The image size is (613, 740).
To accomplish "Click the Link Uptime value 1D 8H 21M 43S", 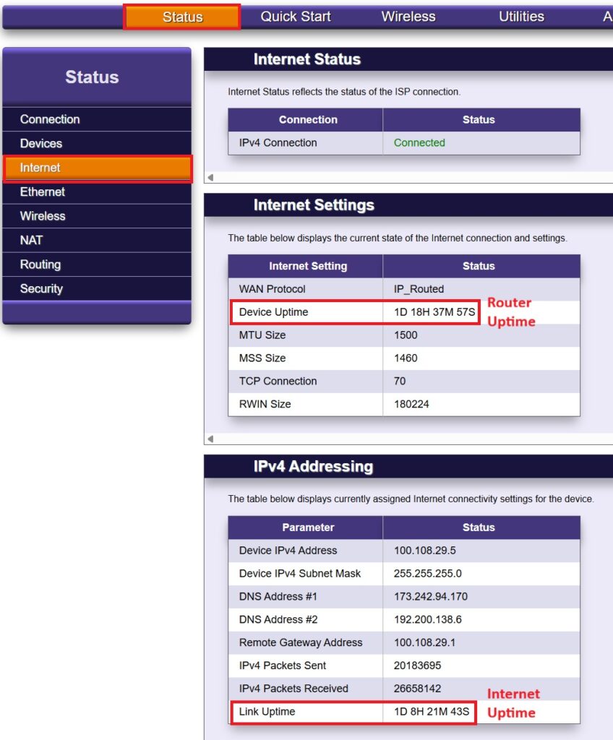I will 431,712.
